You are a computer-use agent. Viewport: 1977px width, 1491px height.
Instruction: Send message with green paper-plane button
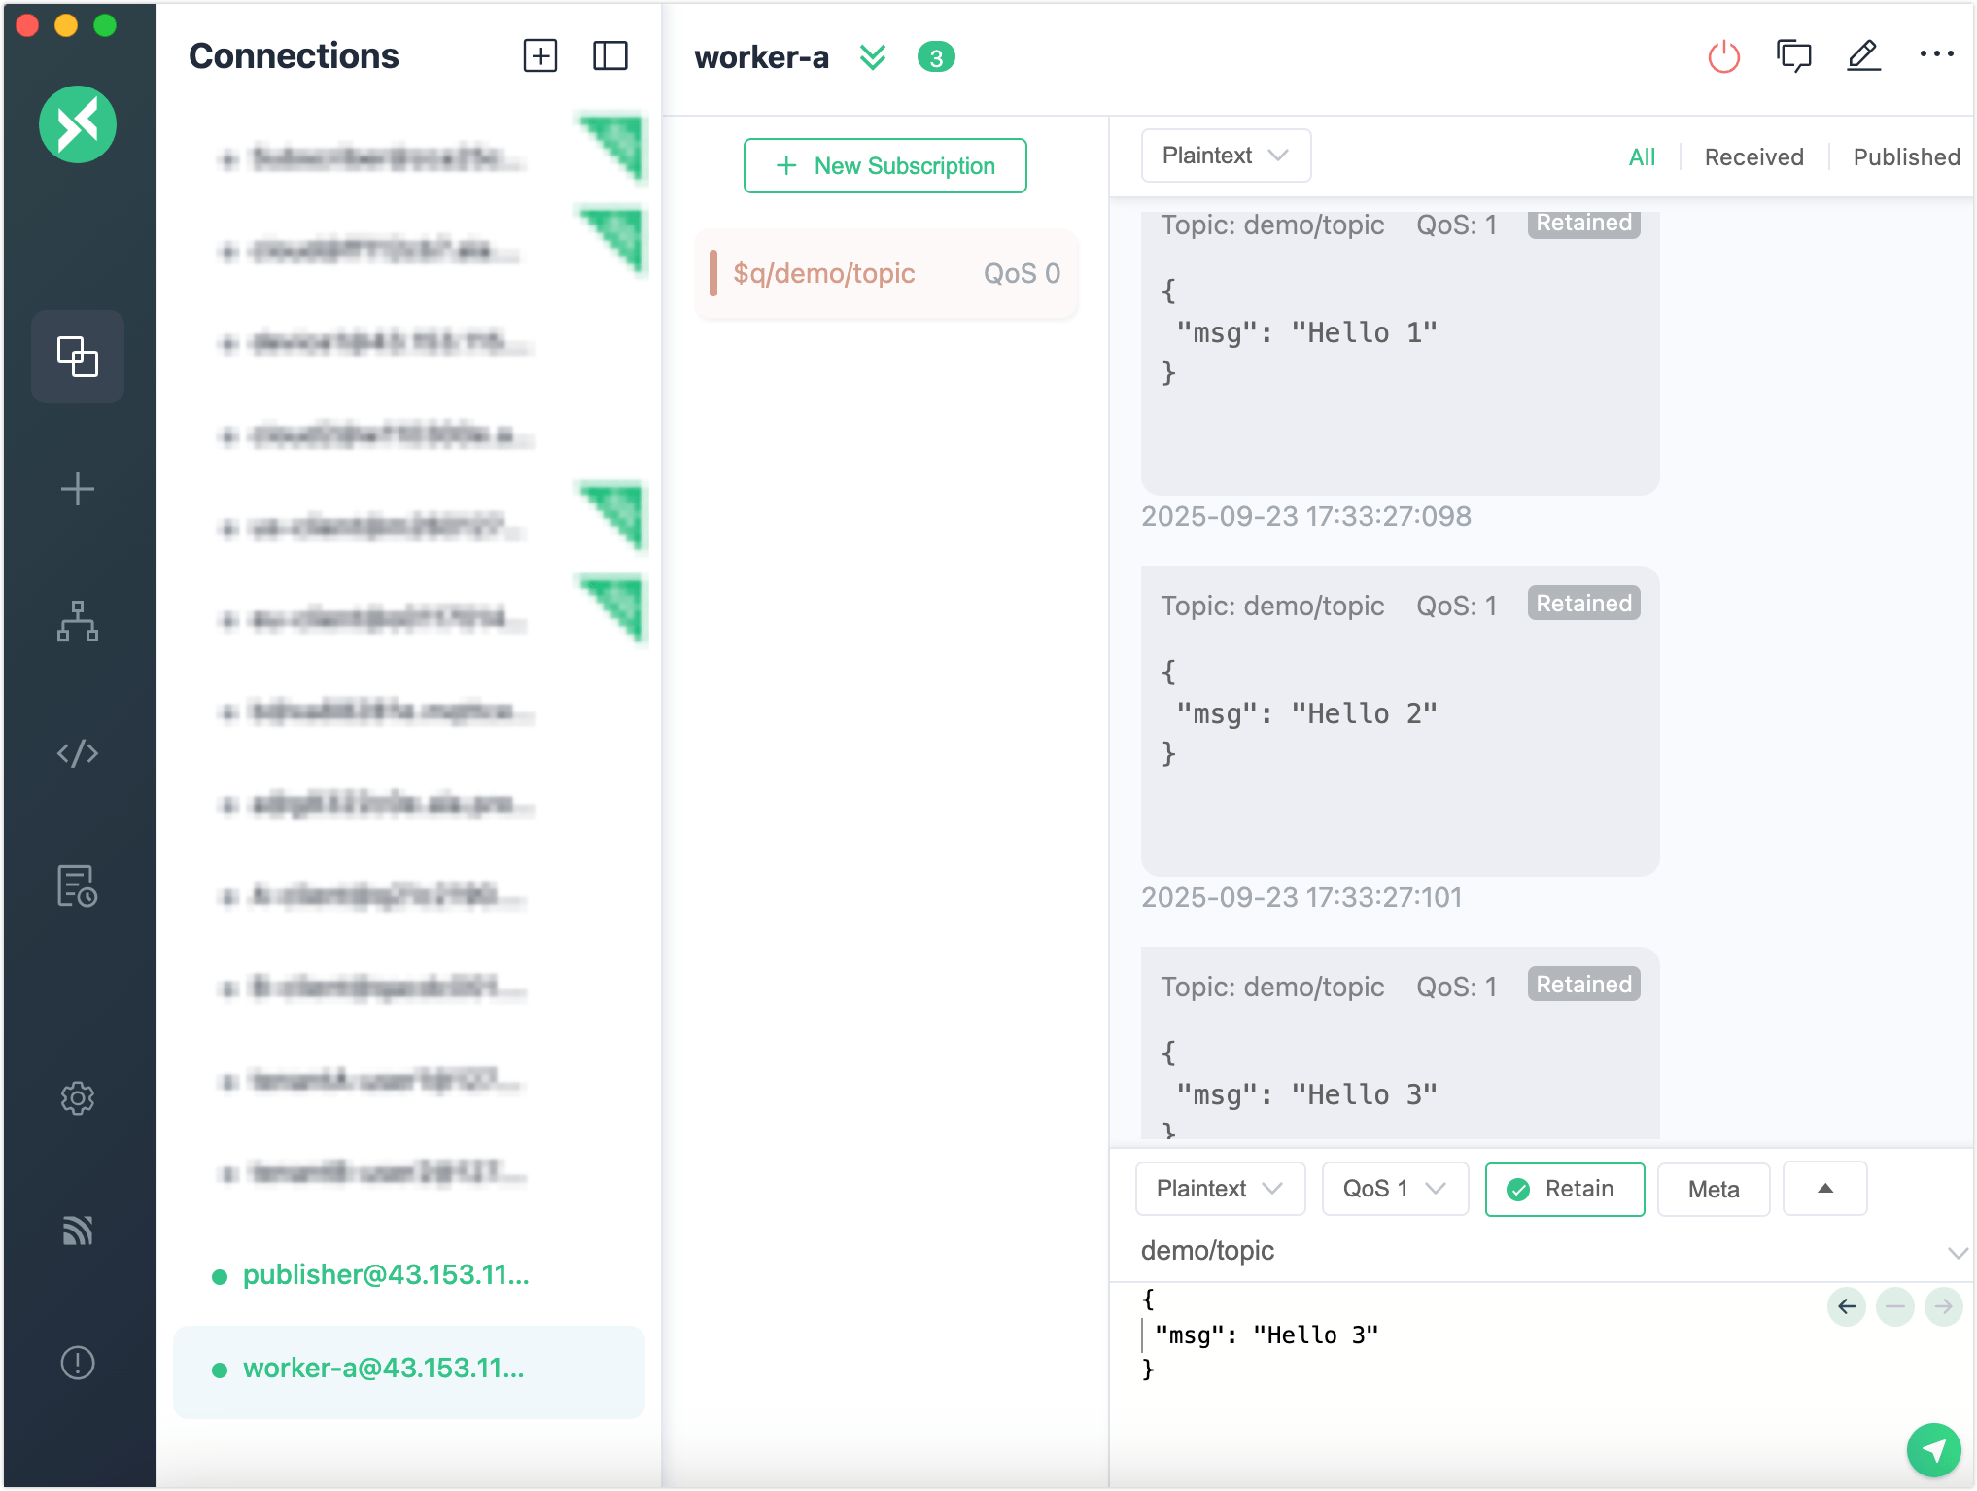click(1933, 1450)
